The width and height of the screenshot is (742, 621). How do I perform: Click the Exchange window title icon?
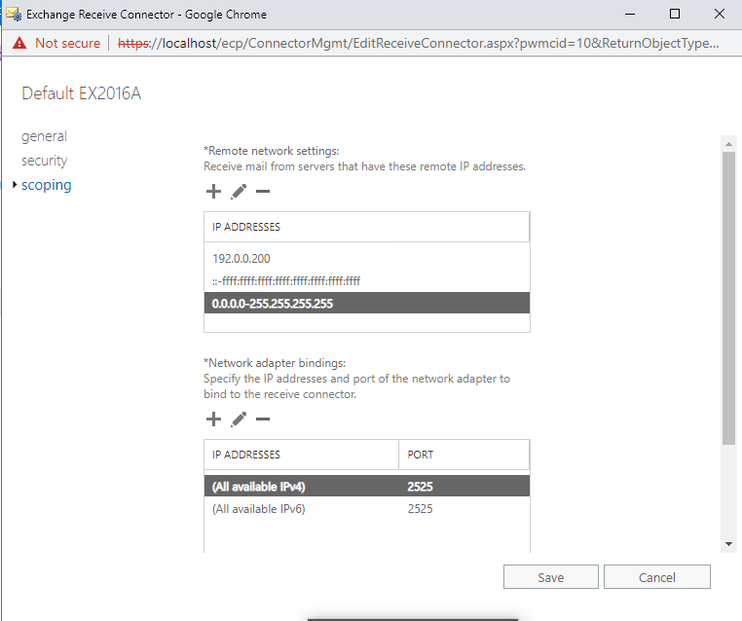tap(14, 15)
